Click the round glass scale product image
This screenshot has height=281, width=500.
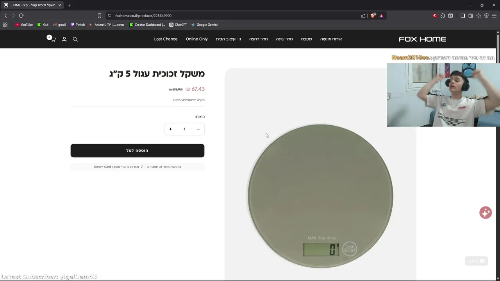click(320, 196)
